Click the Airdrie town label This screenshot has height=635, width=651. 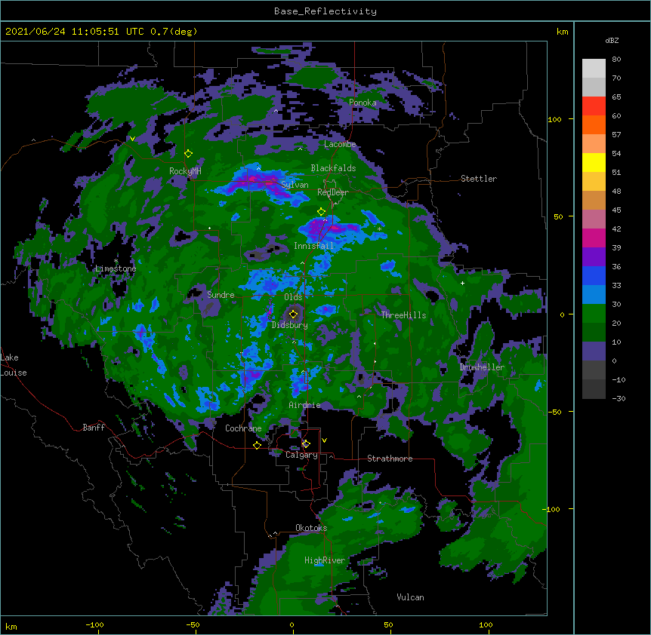[305, 405]
